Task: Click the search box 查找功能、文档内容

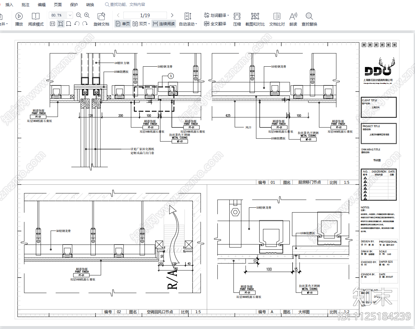Action: coord(125,5)
